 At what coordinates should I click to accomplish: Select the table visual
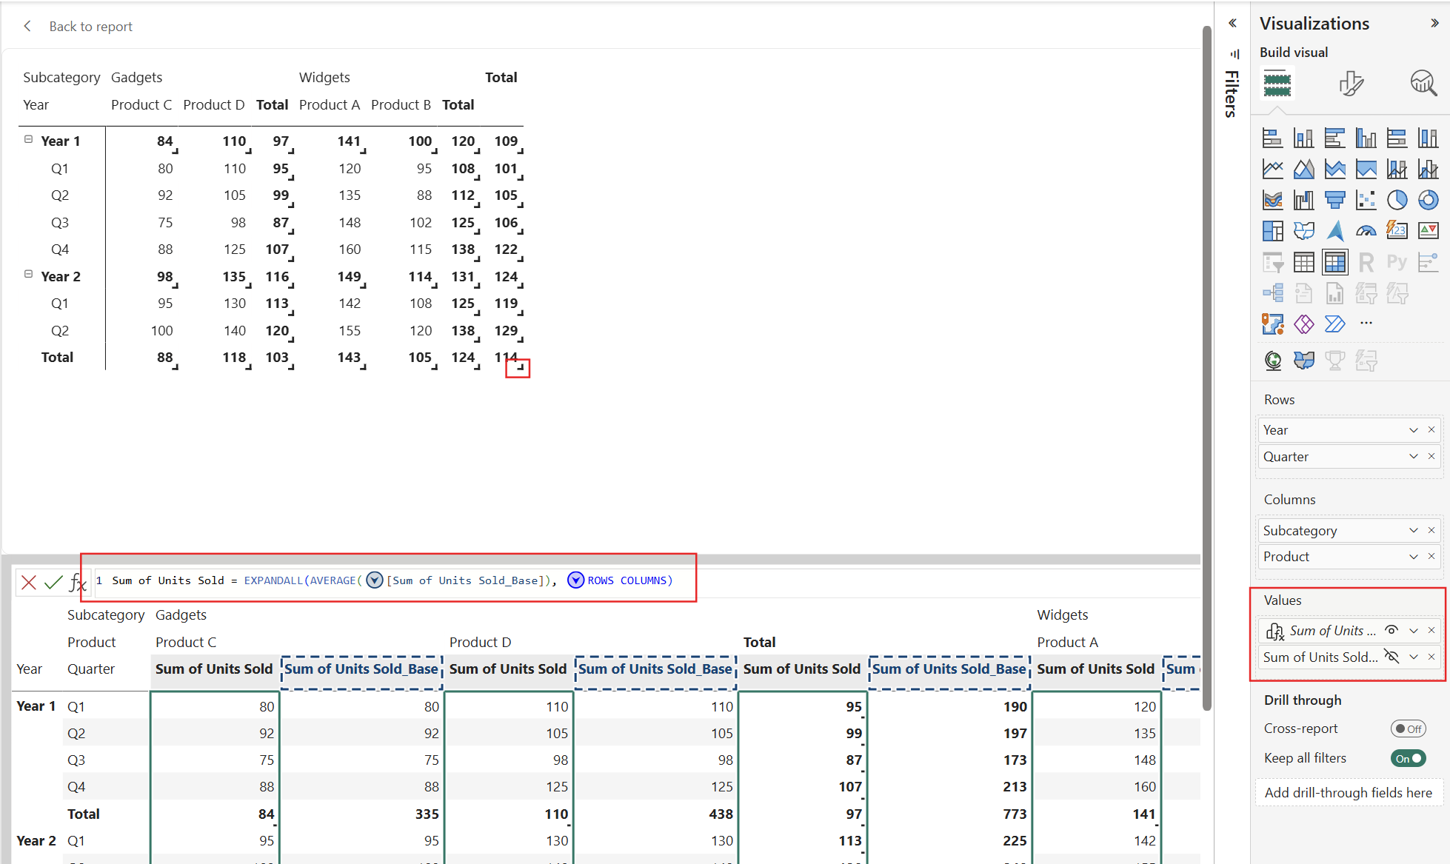(x=1303, y=262)
